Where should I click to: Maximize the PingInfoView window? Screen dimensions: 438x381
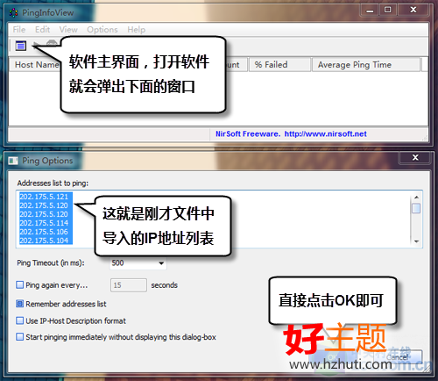387,11
